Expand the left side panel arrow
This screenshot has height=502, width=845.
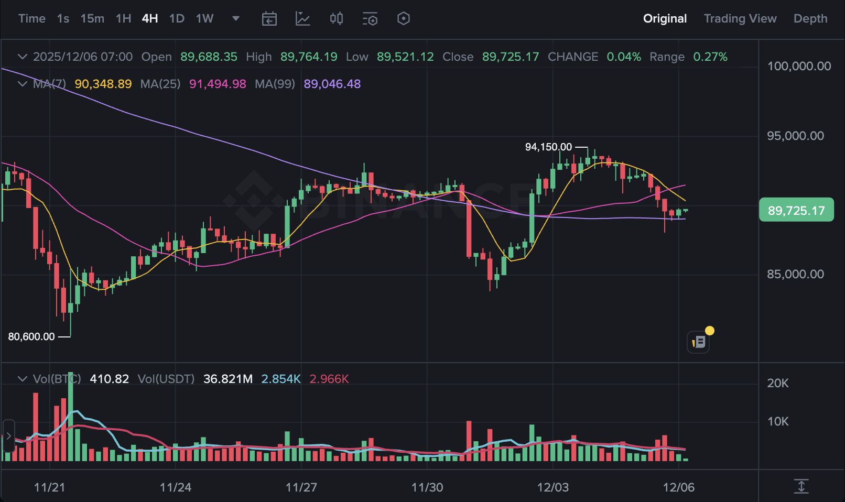(8, 435)
